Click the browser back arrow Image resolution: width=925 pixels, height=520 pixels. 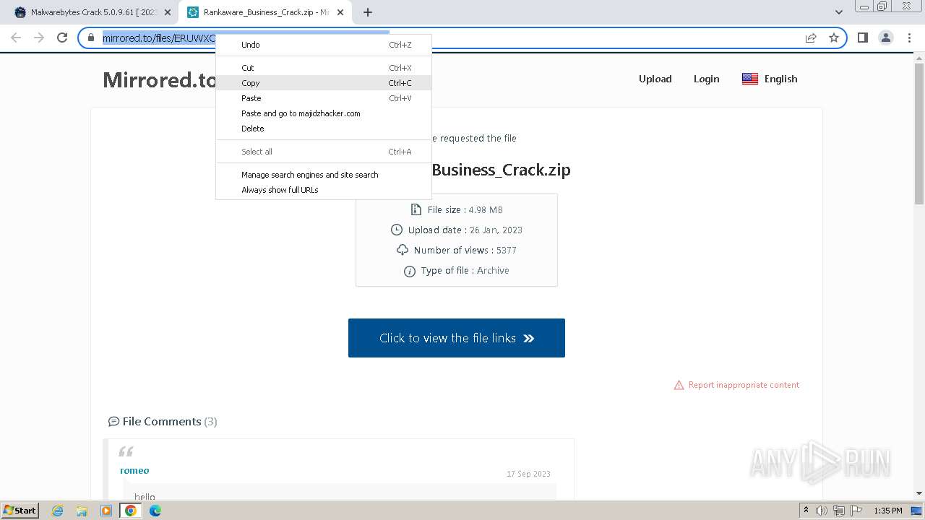[x=16, y=38]
